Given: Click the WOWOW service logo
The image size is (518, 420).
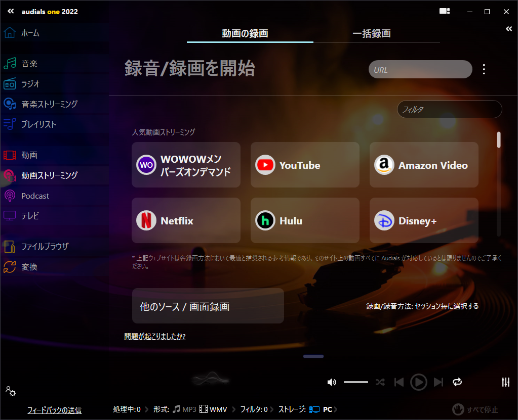Looking at the screenshot, I should tap(146, 164).
